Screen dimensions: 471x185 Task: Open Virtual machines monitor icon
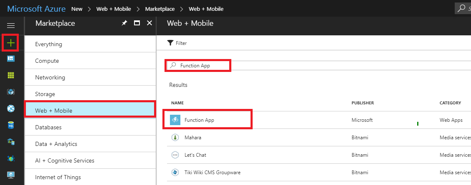coord(11,175)
